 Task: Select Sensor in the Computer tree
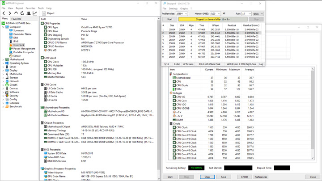click(17, 56)
